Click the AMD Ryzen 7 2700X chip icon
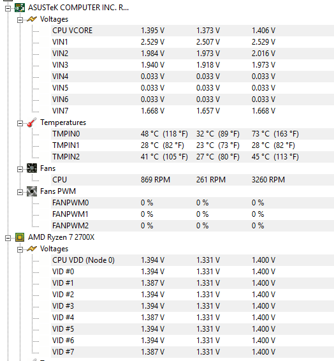This screenshot has height=361, width=334. tap(20, 237)
